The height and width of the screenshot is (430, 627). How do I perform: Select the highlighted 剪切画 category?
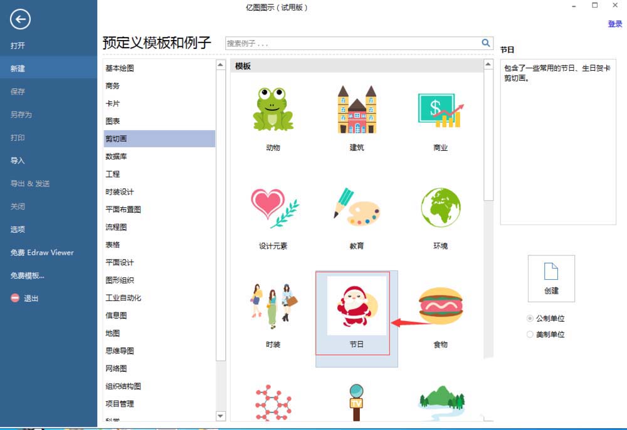coord(159,138)
